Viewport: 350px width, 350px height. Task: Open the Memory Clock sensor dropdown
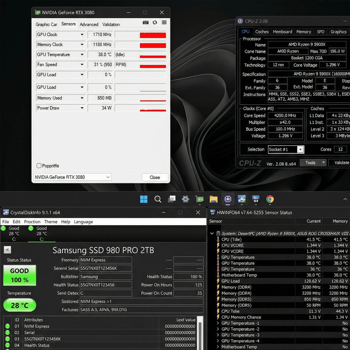click(x=82, y=45)
